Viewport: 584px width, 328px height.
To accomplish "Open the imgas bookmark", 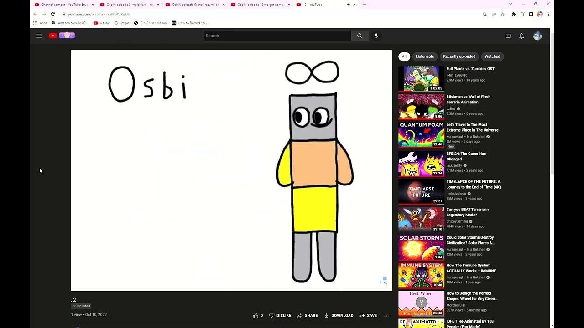I will 122,23.
